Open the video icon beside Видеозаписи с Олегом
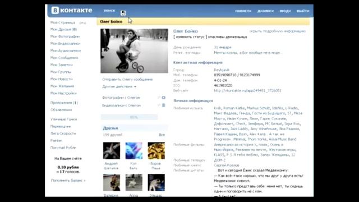 pyautogui.click(x=163, y=105)
